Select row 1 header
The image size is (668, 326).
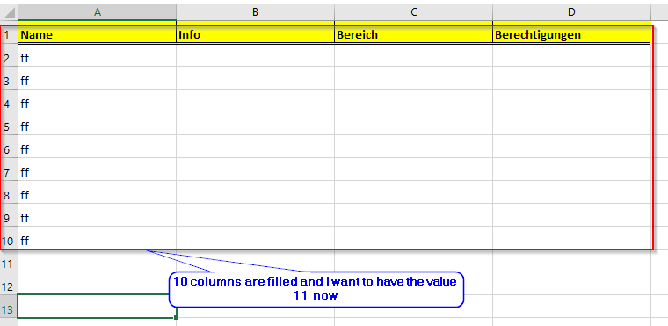9,34
